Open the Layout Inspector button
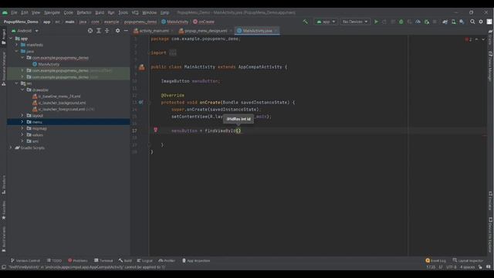Screen dimensions: 494x278 (468, 261)
